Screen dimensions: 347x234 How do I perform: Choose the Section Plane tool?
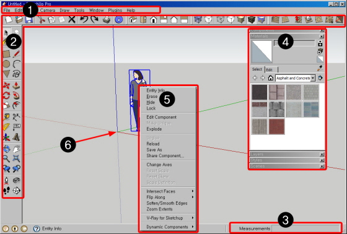point(16,191)
